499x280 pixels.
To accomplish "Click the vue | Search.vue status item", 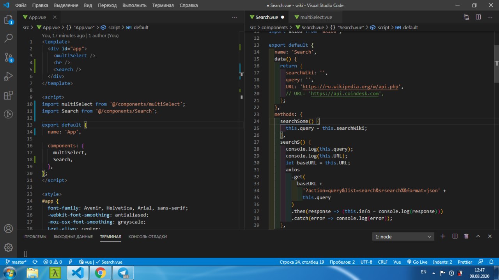I will (x=101, y=262).
